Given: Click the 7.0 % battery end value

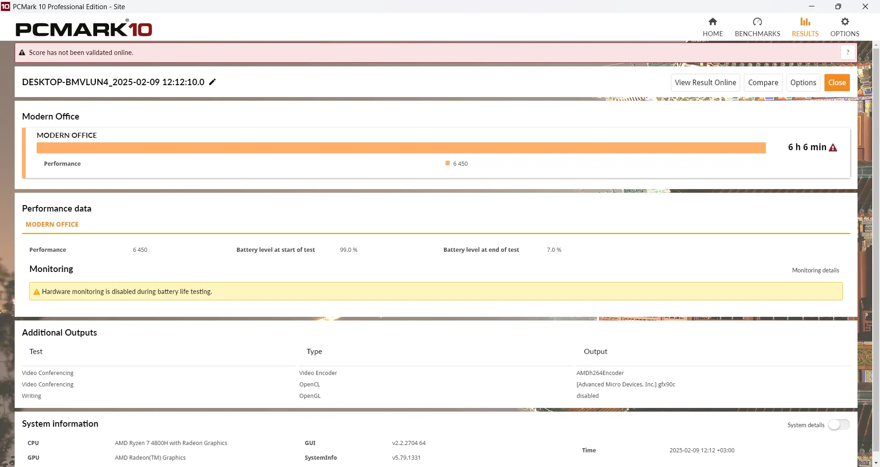Looking at the screenshot, I should click(x=554, y=250).
